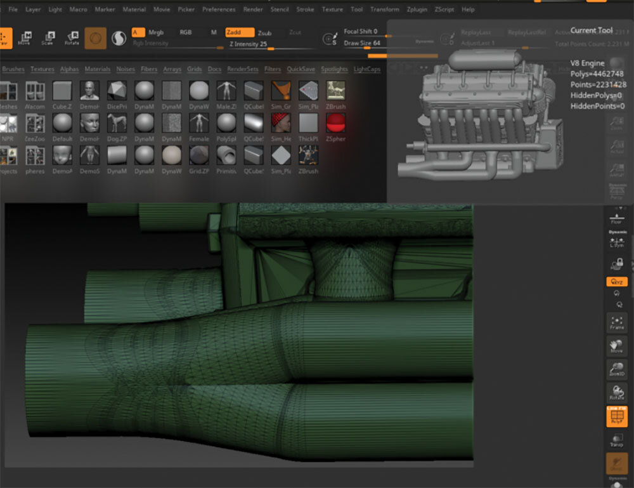The height and width of the screenshot is (488, 634).
Task: Open the Spotlights tab in LightBox
Action: point(334,69)
